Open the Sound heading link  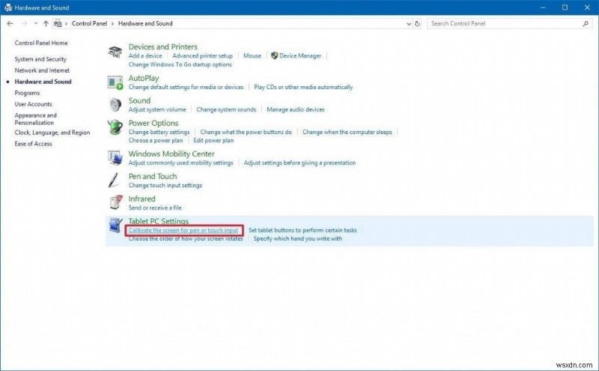click(x=139, y=100)
